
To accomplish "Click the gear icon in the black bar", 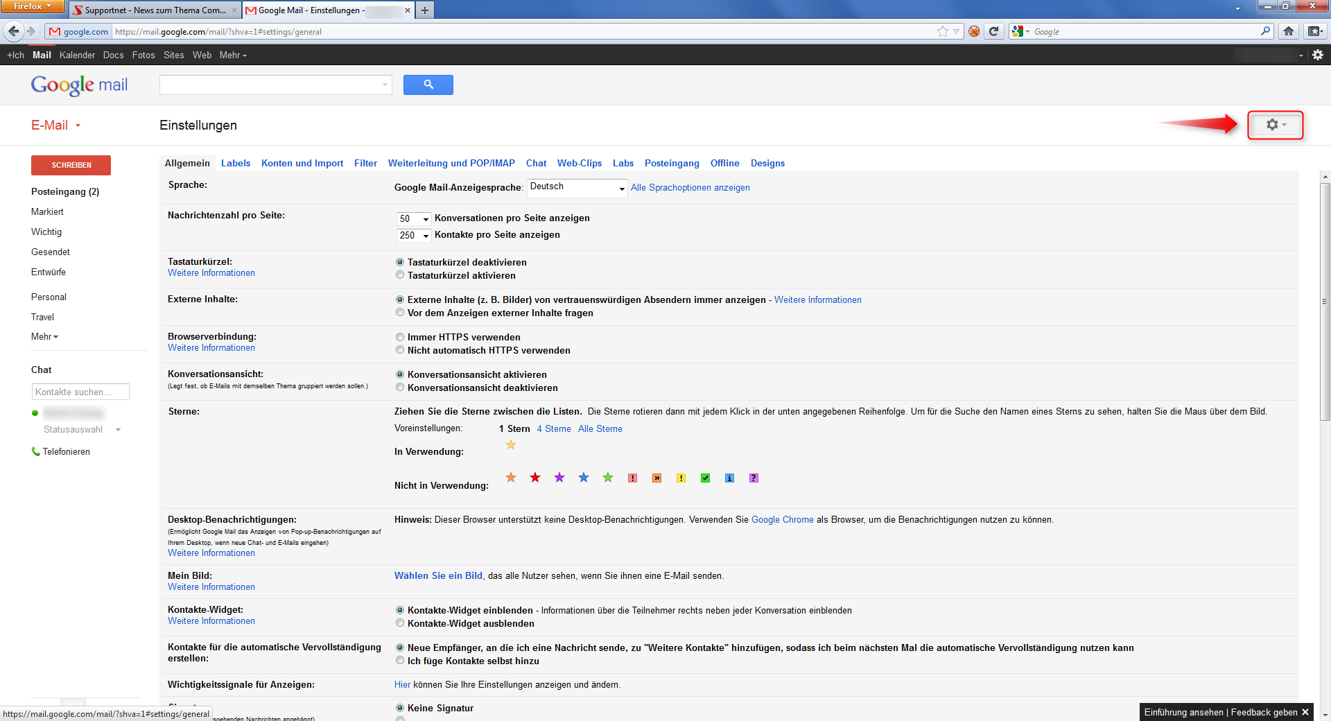I will 1318,55.
